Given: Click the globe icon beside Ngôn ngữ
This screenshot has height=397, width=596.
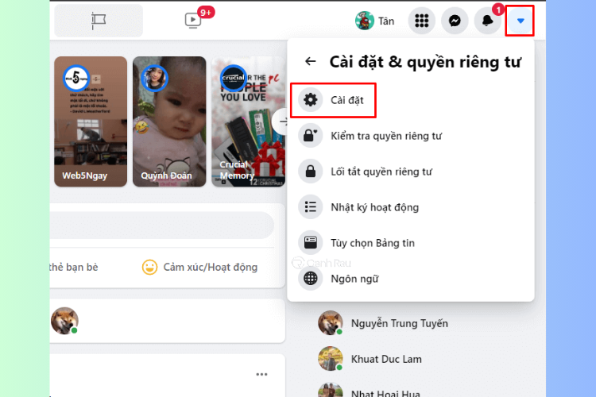Looking at the screenshot, I should tap(311, 279).
